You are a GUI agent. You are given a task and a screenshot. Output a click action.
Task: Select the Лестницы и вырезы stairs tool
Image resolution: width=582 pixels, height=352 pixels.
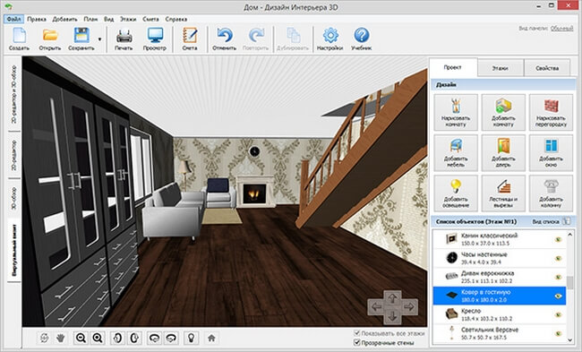(503, 193)
